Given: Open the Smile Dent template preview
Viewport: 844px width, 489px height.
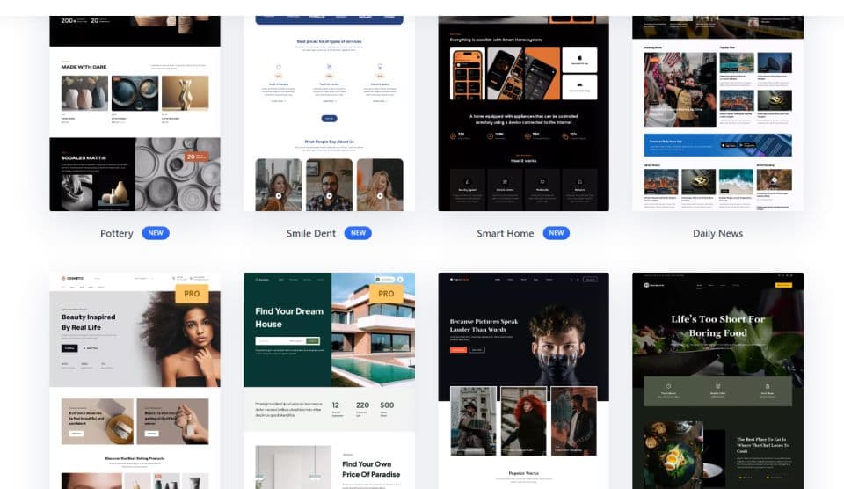Looking at the screenshot, I should 329,113.
